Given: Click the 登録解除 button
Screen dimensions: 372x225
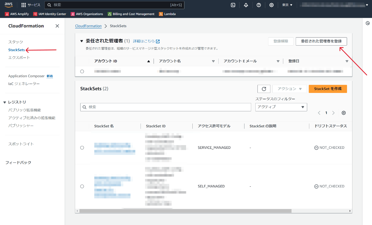Looking at the screenshot, I should [x=281, y=41].
